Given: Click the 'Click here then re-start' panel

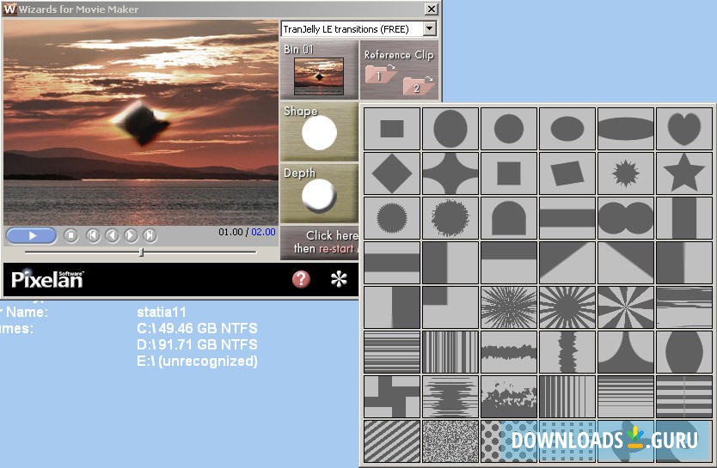Looking at the screenshot, I should coord(320,242).
